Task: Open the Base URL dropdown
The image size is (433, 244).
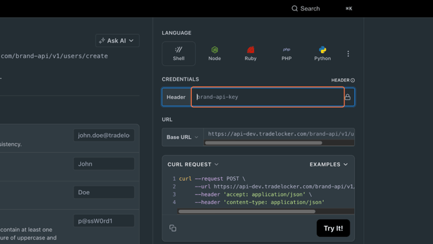Action: 182,137
